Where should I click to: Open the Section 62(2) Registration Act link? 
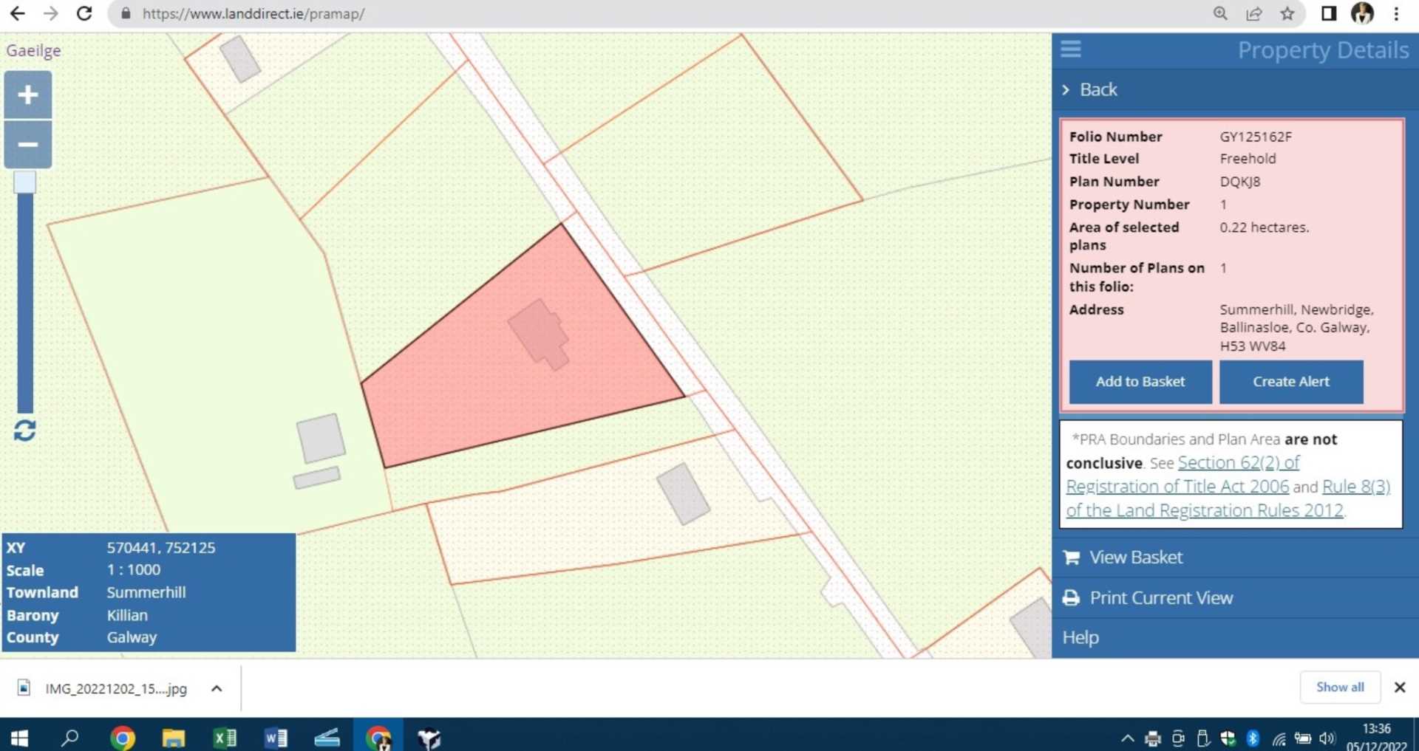[x=1238, y=463]
